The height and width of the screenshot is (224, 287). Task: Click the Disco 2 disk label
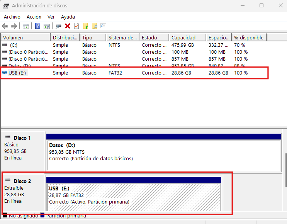pyautogui.click(x=22, y=181)
